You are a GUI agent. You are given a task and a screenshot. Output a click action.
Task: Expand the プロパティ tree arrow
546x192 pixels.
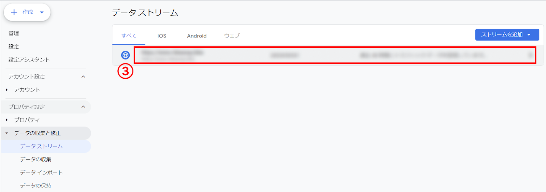tap(7, 120)
